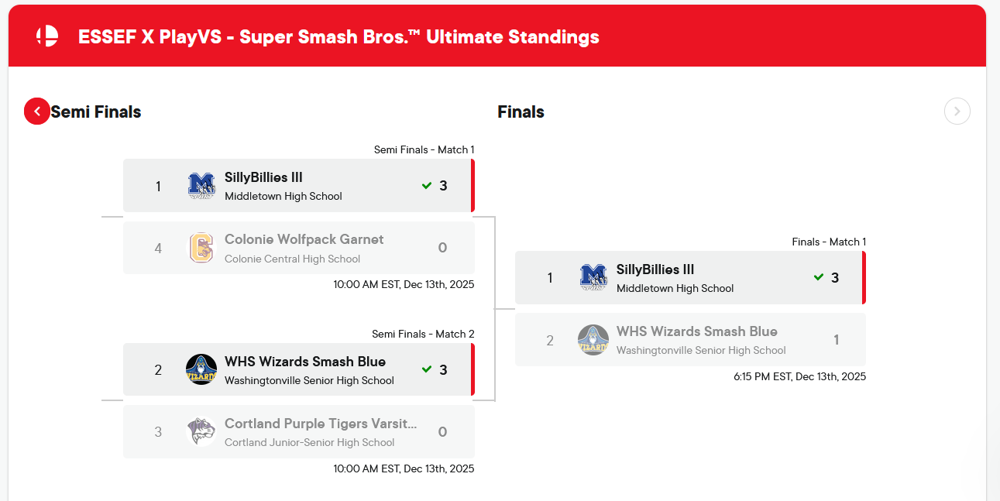The height and width of the screenshot is (501, 1000).
Task: Click the Semi Finals - Match 2 label
Action: click(x=423, y=335)
